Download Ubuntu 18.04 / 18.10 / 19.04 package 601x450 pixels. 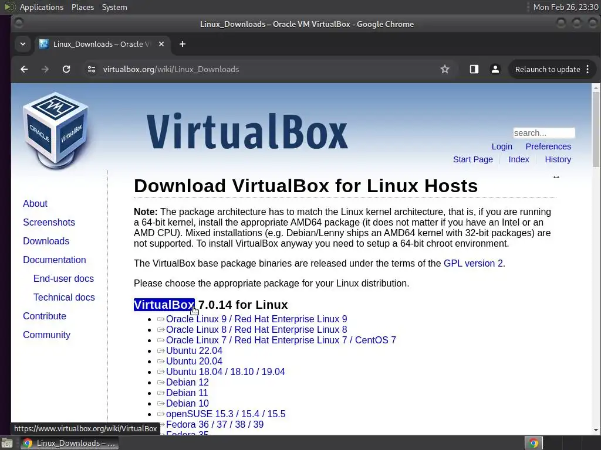[225, 371]
